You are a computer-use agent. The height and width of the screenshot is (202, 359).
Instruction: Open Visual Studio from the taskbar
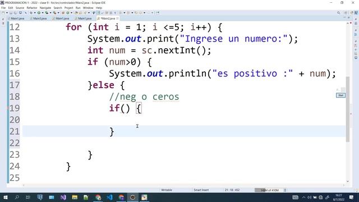pos(63,197)
